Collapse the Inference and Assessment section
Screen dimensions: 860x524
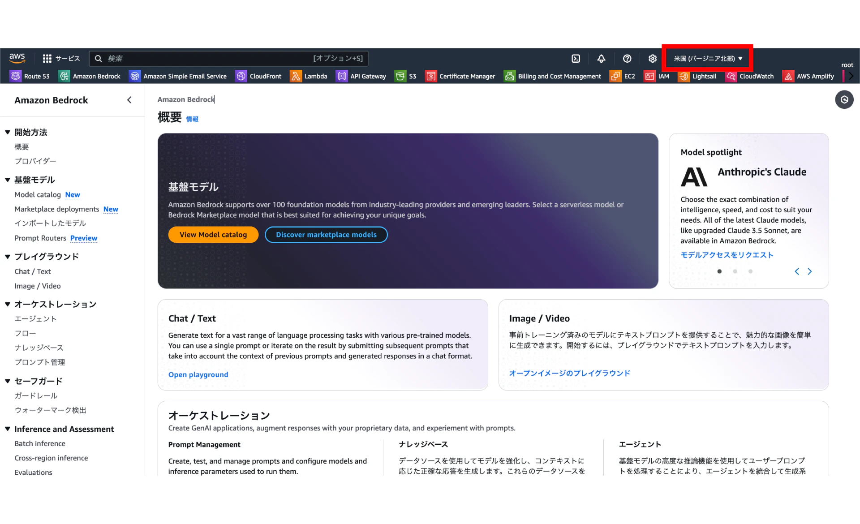[x=8, y=429]
